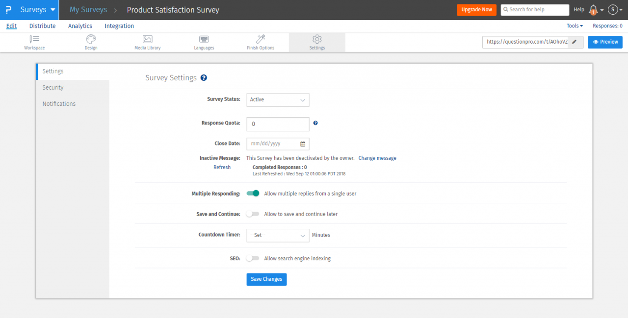
Task: Allow search engine indexing via SEO toggle
Action: coord(253,258)
